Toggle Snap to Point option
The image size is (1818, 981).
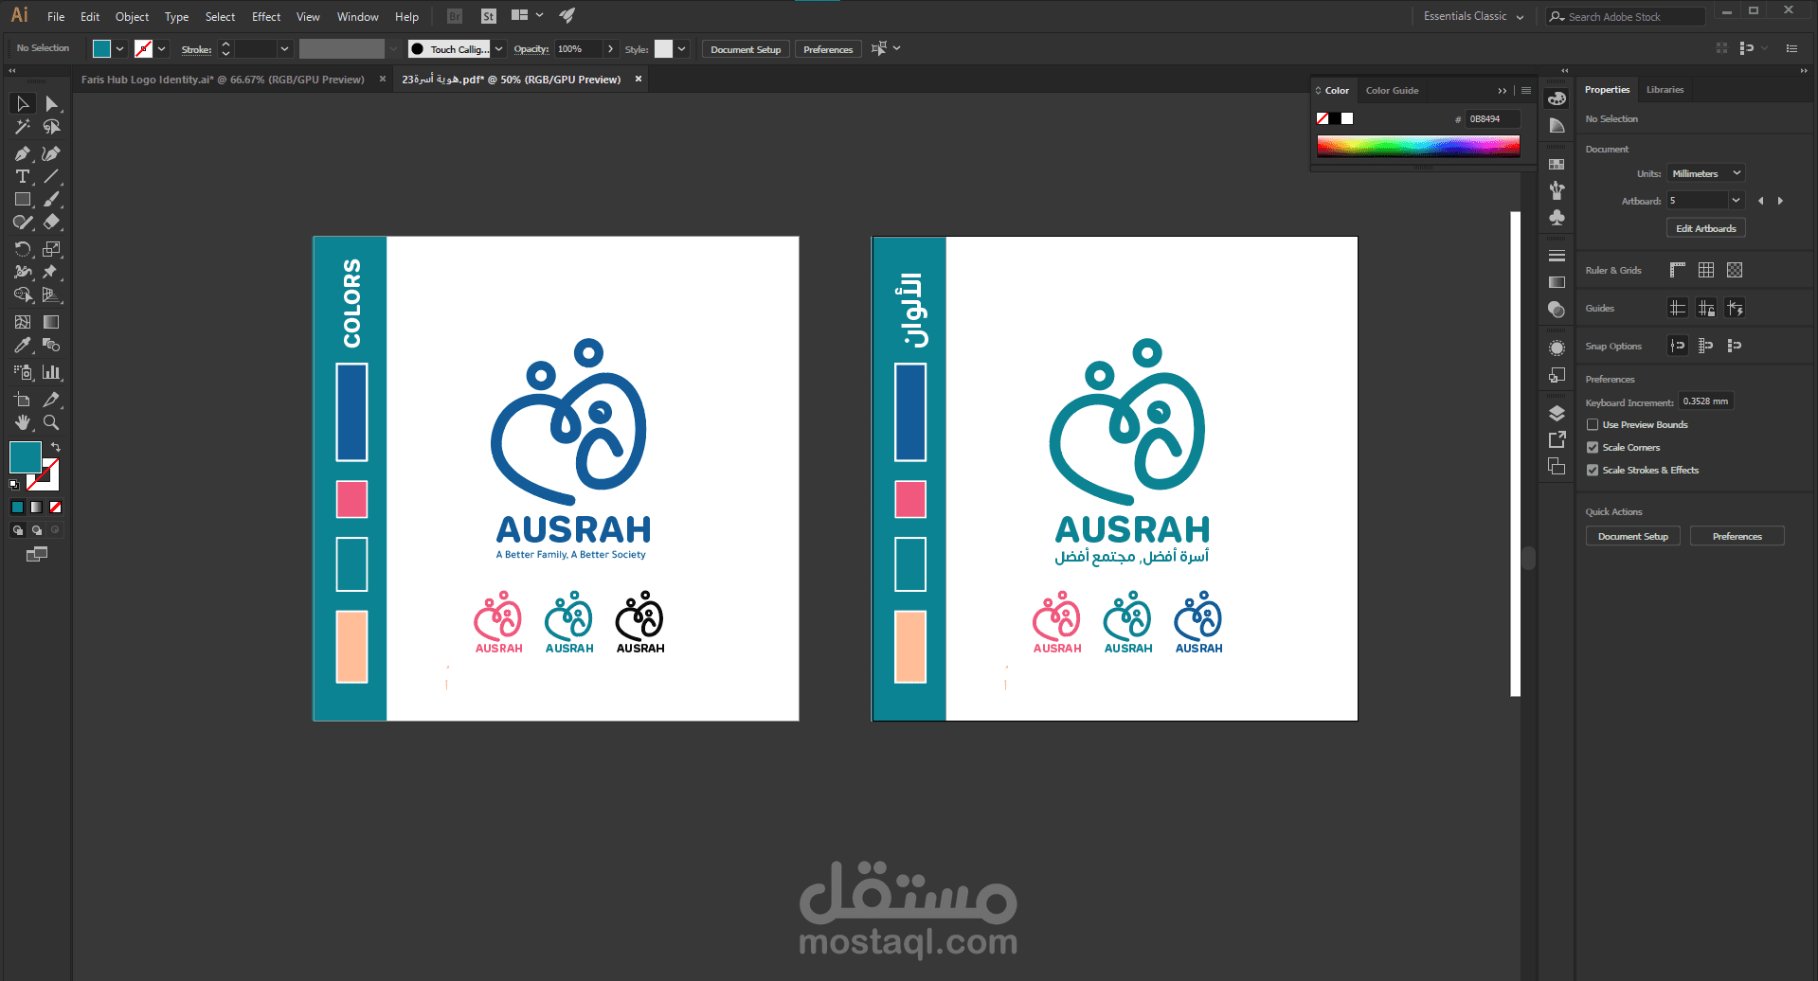(1678, 346)
